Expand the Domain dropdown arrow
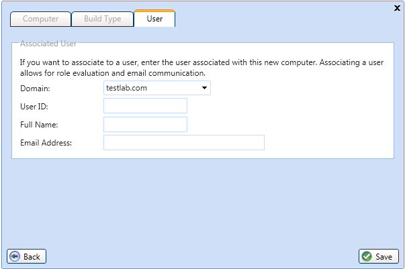 [204, 88]
